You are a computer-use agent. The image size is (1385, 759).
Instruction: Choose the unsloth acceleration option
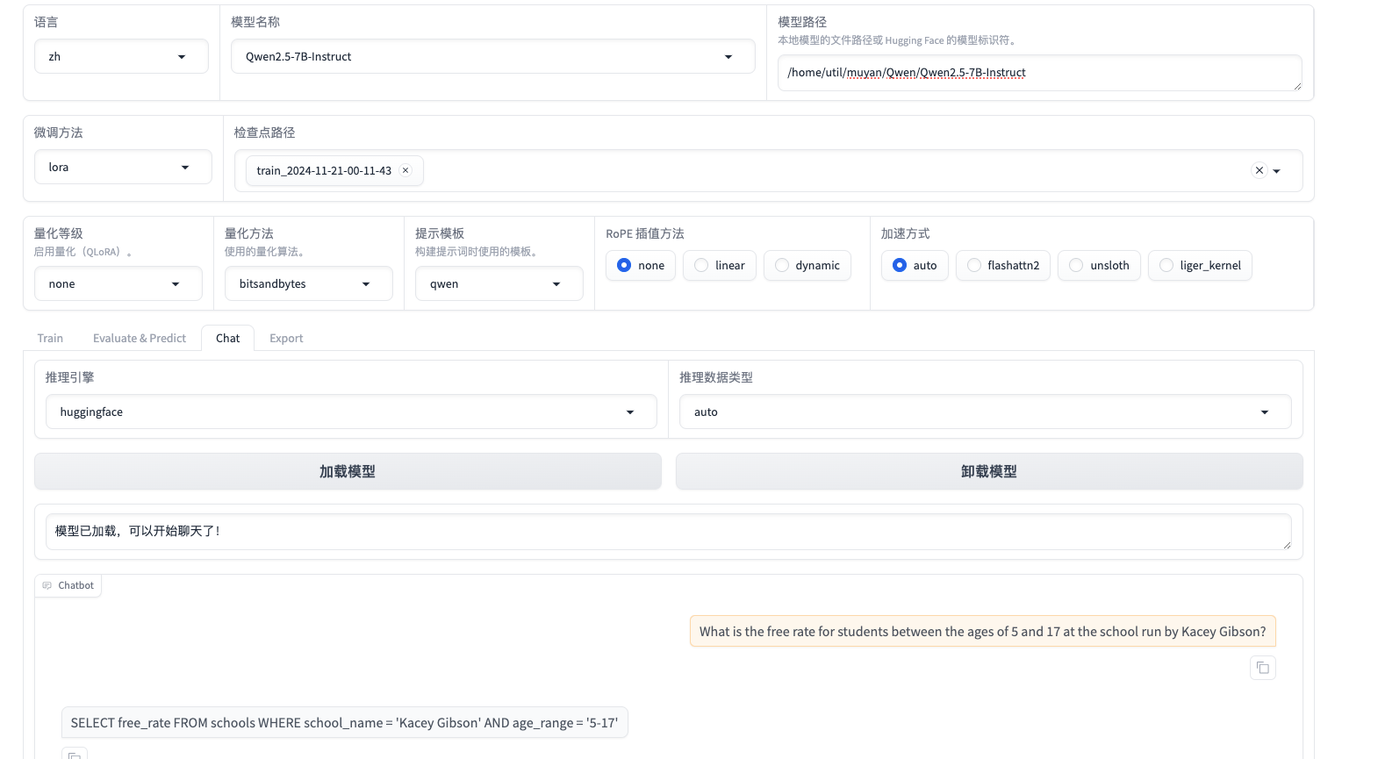[1076, 265]
